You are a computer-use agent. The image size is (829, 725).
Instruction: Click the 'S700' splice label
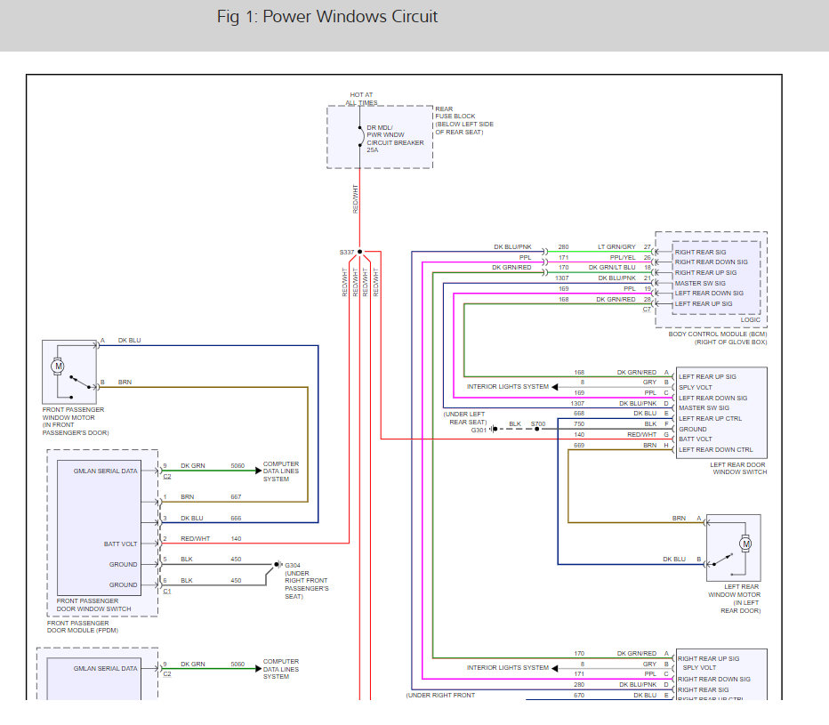538,423
